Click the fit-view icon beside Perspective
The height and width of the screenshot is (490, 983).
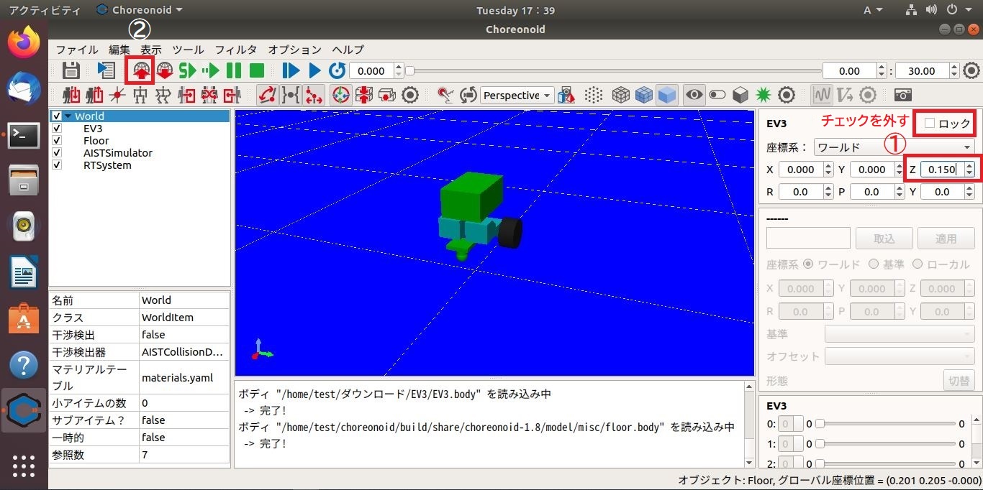click(x=566, y=95)
